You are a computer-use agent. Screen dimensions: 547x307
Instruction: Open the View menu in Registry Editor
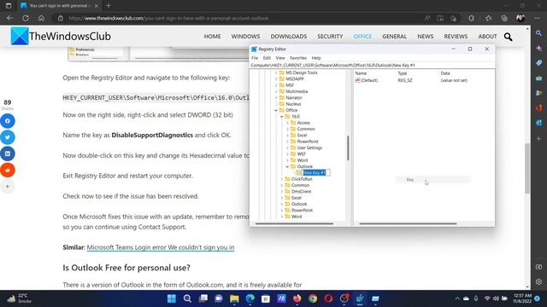(280, 58)
